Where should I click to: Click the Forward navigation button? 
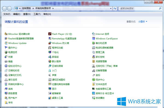tap(9, 8)
